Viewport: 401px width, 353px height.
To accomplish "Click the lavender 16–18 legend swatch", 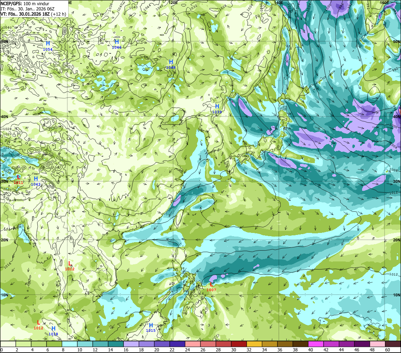I will [131, 344].
